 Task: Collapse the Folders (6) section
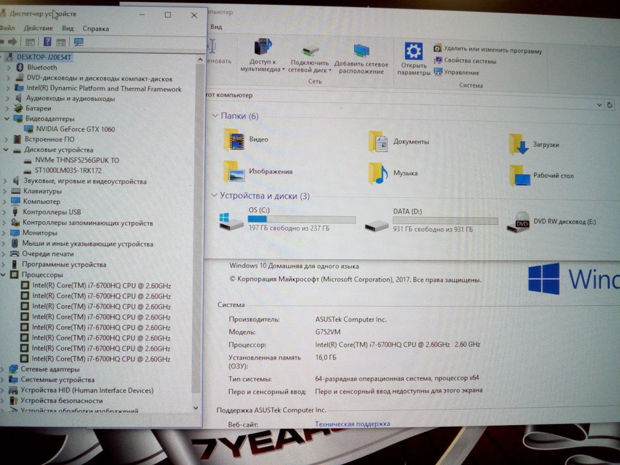[214, 116]
